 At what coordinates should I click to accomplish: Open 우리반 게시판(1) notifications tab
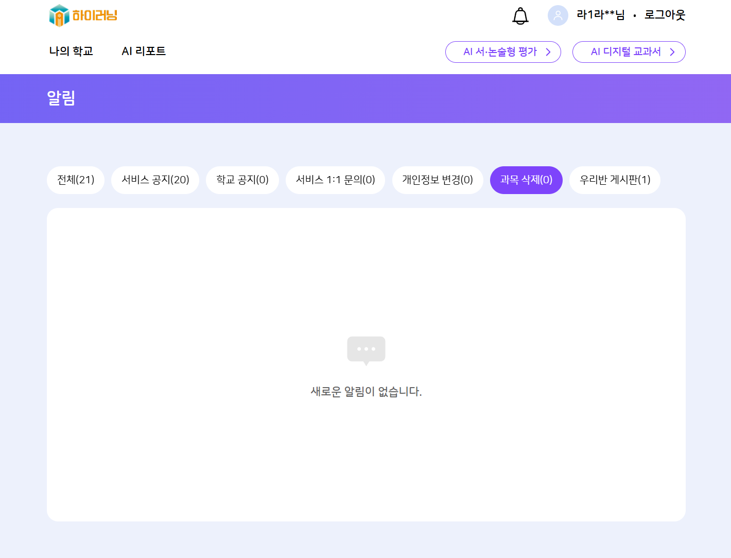point(615,180)
